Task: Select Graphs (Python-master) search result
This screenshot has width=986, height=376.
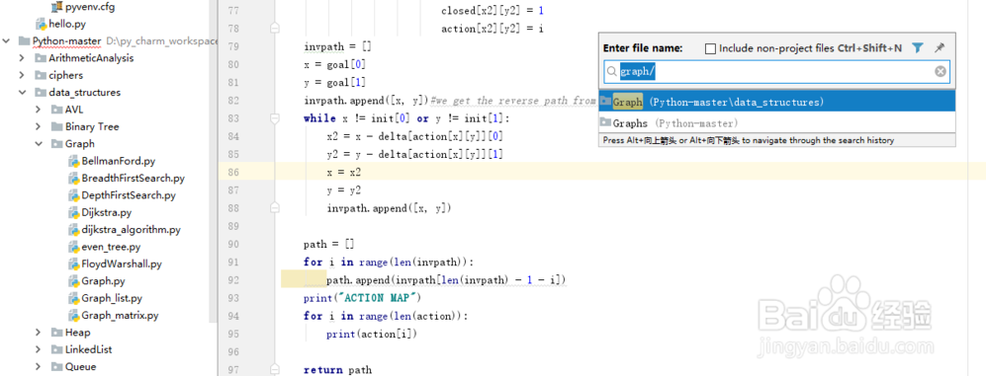Action: 776,123
